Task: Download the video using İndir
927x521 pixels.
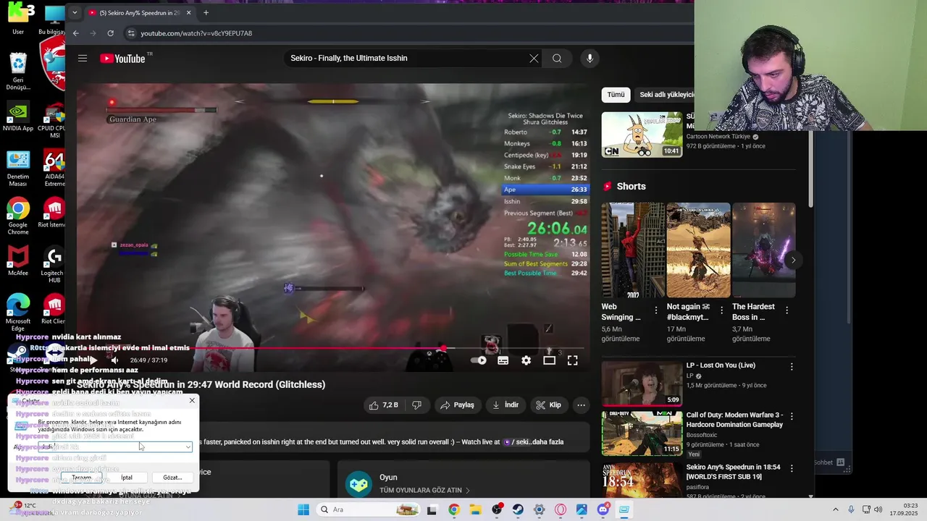Action: [x=506, y=405]
